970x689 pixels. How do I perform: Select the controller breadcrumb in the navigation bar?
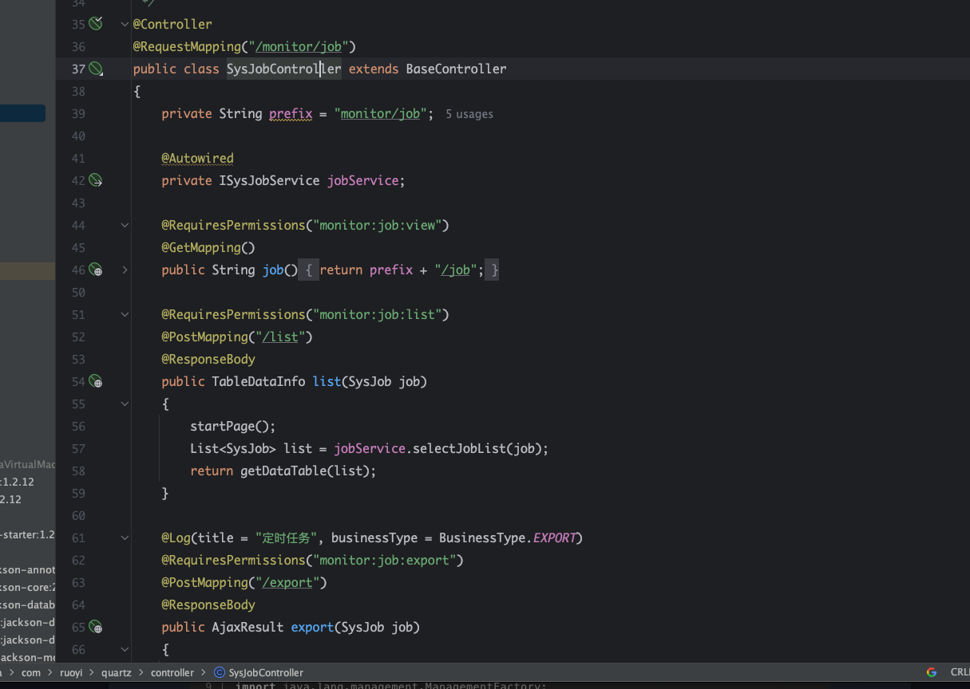(172, 673)
